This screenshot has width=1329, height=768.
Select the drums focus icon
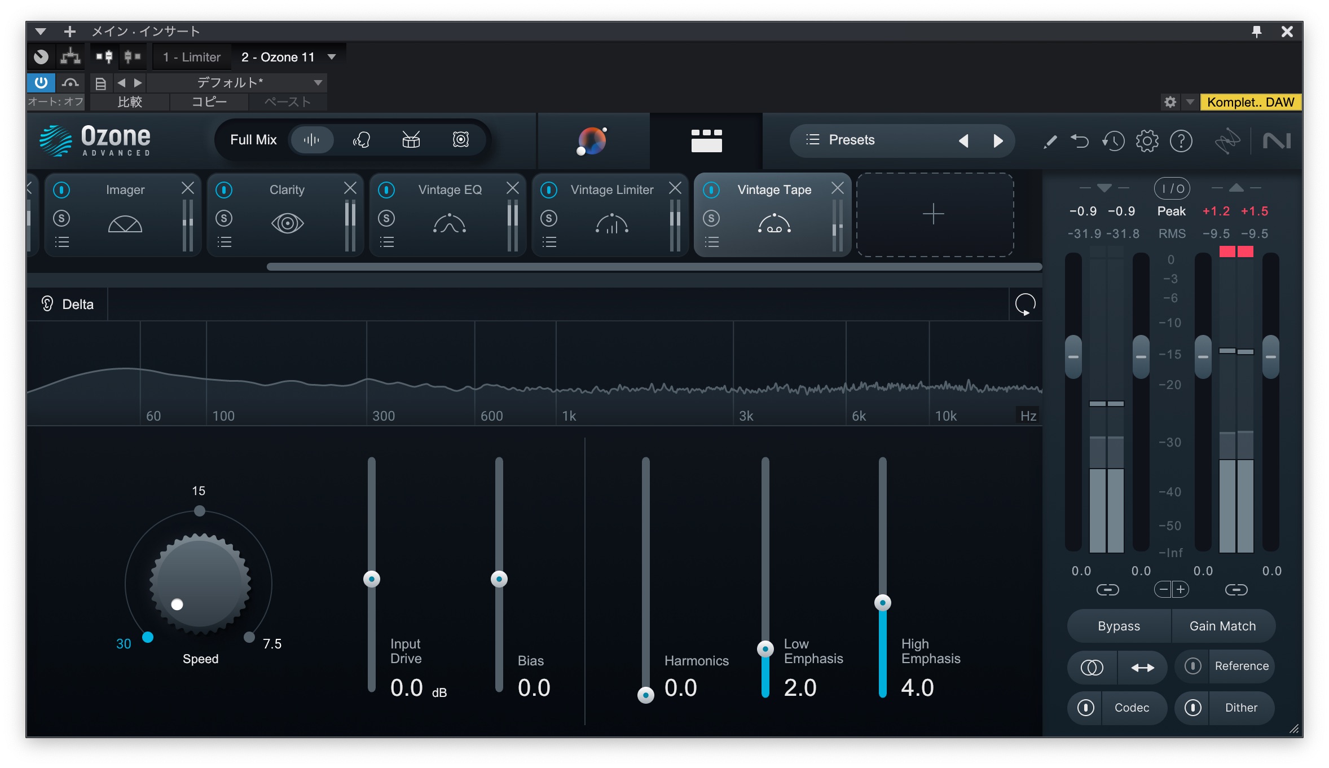(x=411, y=140)
